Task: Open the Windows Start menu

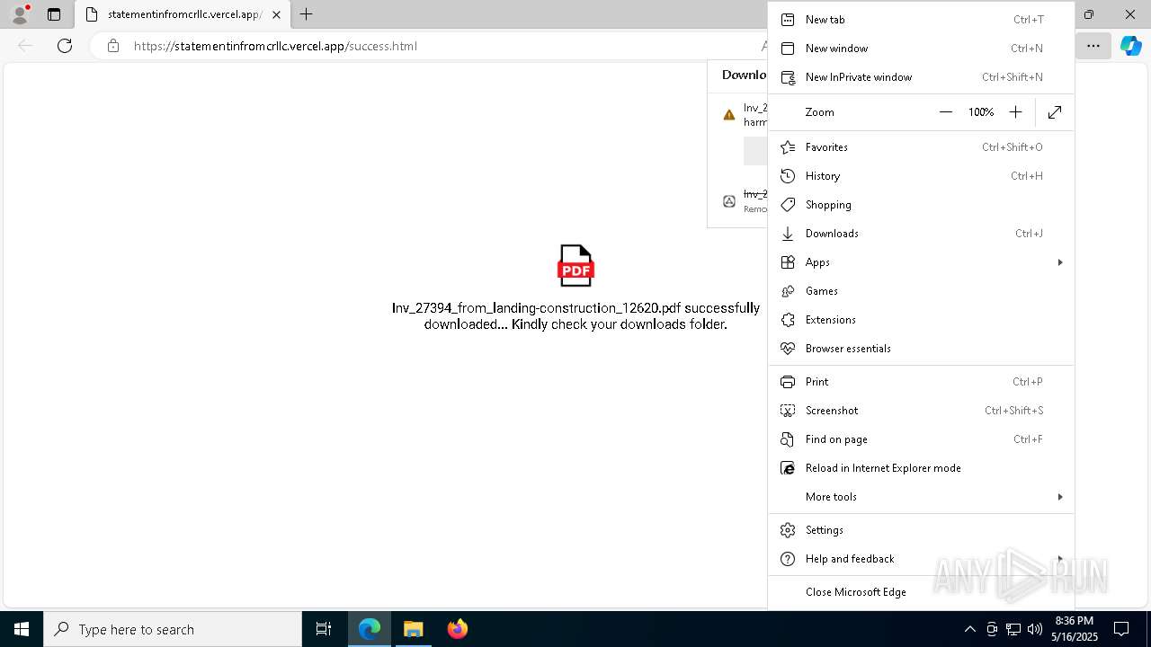Action: (22, 629)
